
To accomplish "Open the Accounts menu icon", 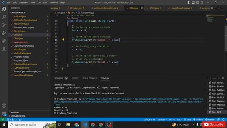I will [4, 106].
